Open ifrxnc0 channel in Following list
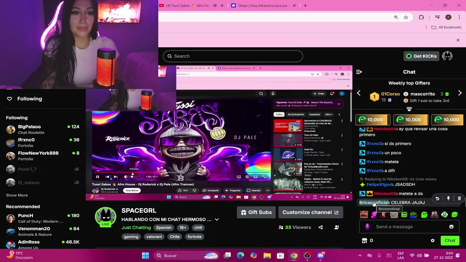 [x=43, y=143]
